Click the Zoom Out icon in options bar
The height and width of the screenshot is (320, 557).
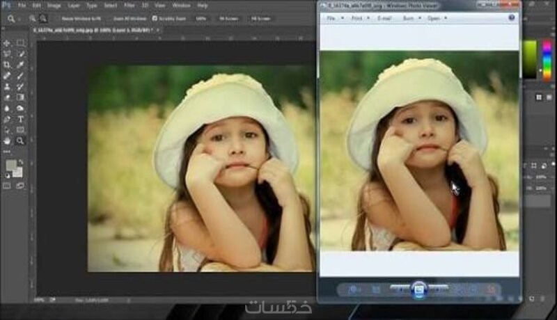click(43, 19)
